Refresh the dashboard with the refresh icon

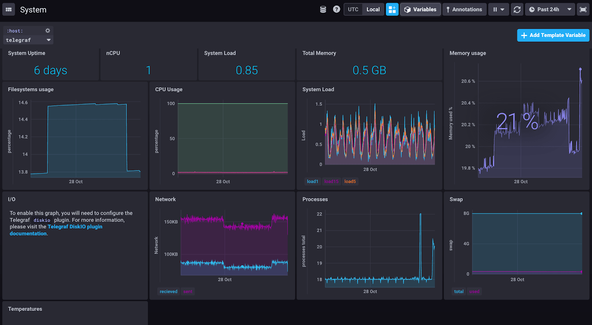click(x=517, y=10)
